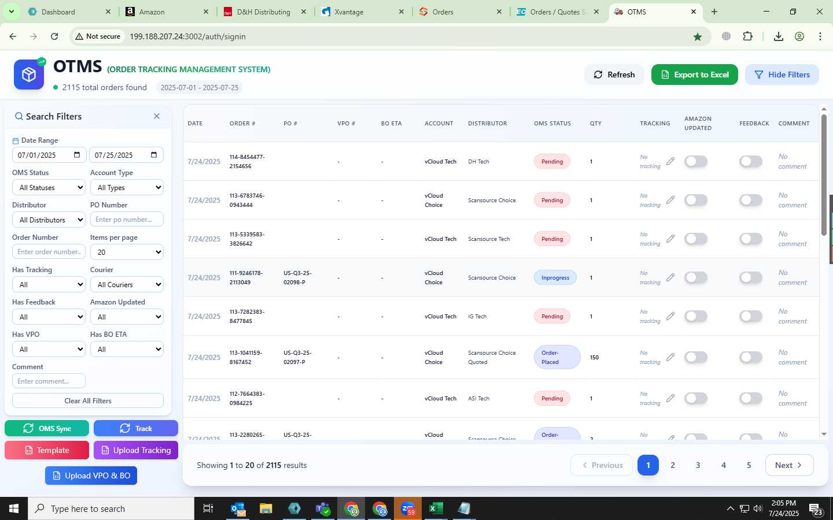Click Clear All Filters
This screenshot has width=833, height=520.
coord(88,400)
